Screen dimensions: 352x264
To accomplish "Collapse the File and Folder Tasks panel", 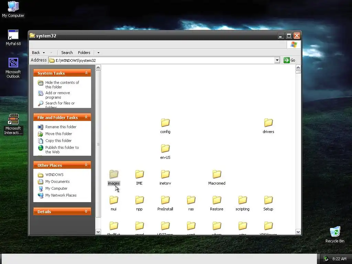I will tap(86, 117).
